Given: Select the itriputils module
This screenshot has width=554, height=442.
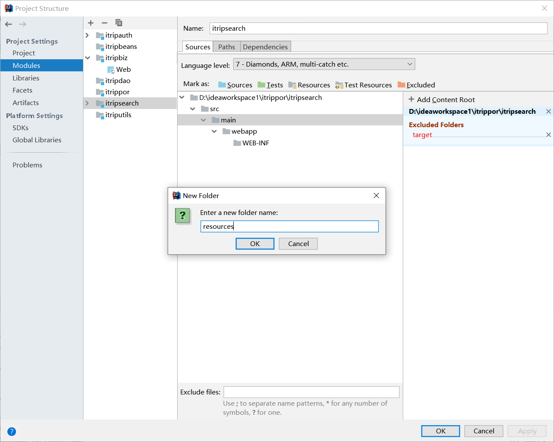Looking at the screenshot, I should click(x=114, y=115).
